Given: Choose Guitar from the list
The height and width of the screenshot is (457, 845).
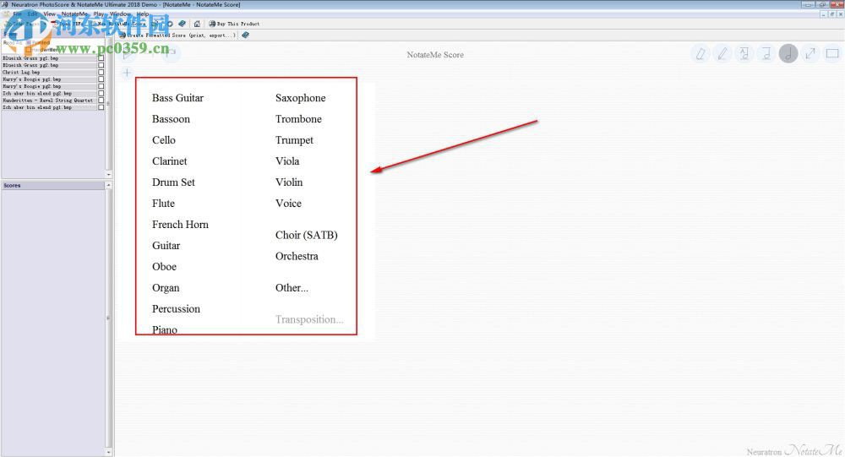Looking at the screenshot, I should click(x=166, y=245).
